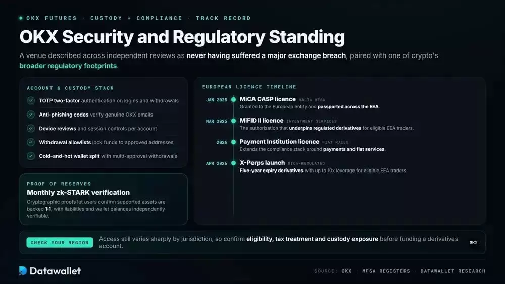505x284 pixels.
Task: Select the APR 2026 X-Perps timeline dot
Action: 233,163
